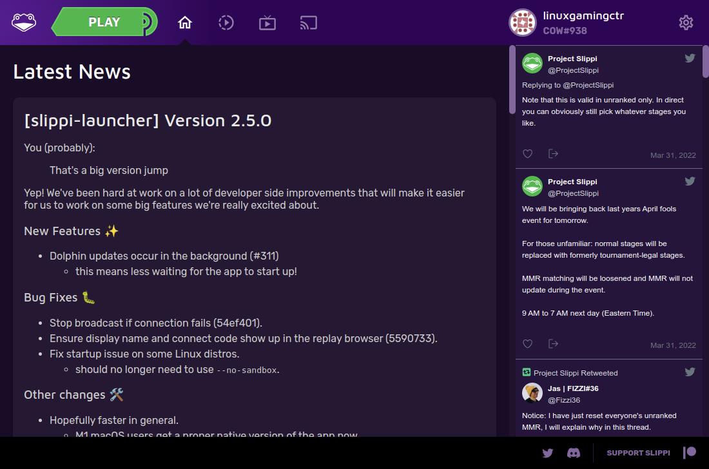Click Project Slippi avatar on first tweet
This screenshot has width=709, height=469.
tap(532, 63)
